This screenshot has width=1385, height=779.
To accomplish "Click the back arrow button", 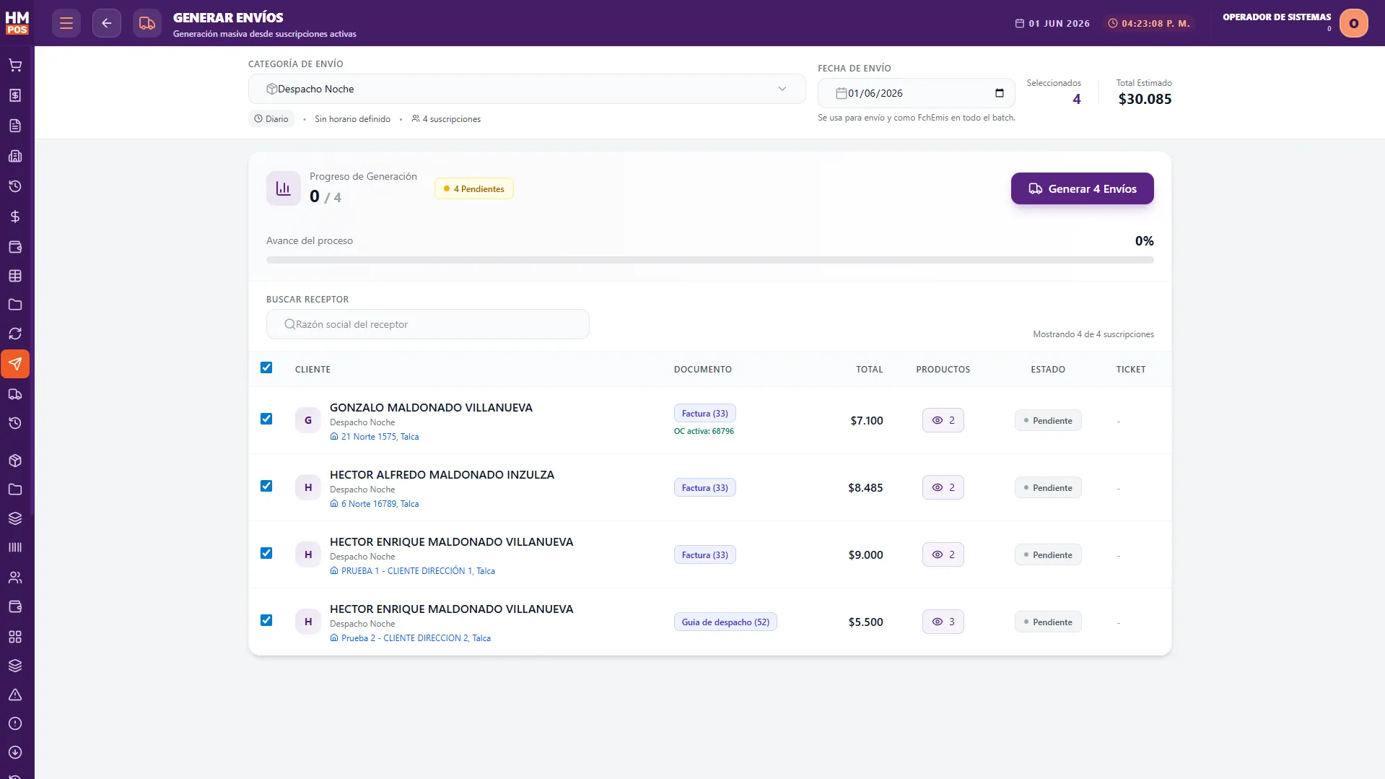I will point(107,23).
